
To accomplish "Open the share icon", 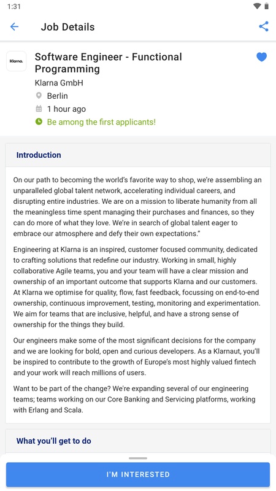I will [264, 26].
